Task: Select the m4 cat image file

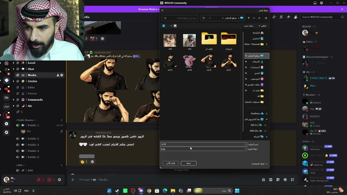Action: coord(170,42)
